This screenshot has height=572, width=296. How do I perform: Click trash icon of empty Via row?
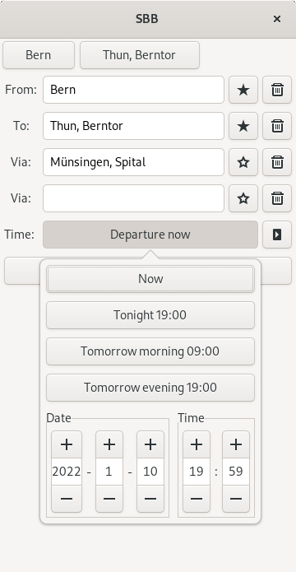(x=277, y=198)
